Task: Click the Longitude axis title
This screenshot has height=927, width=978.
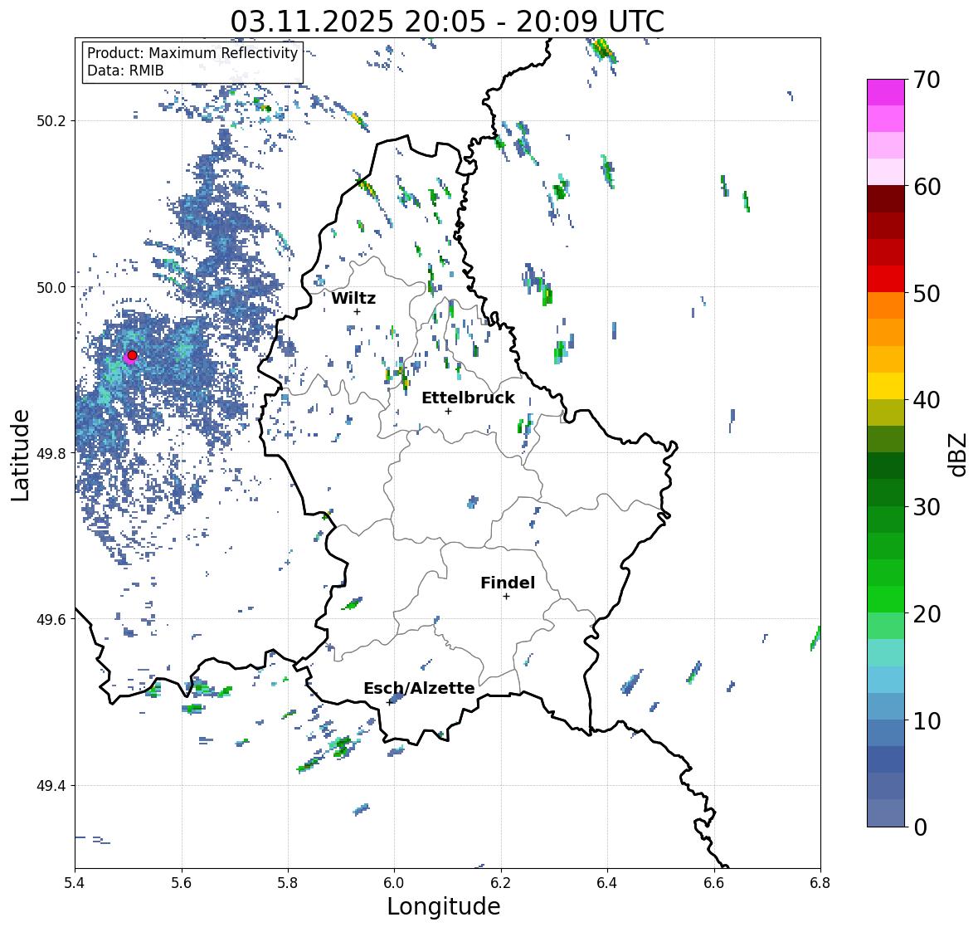Action: tap(444, 906)
